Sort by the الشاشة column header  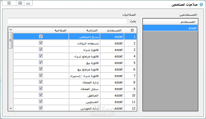coord(84,30)
